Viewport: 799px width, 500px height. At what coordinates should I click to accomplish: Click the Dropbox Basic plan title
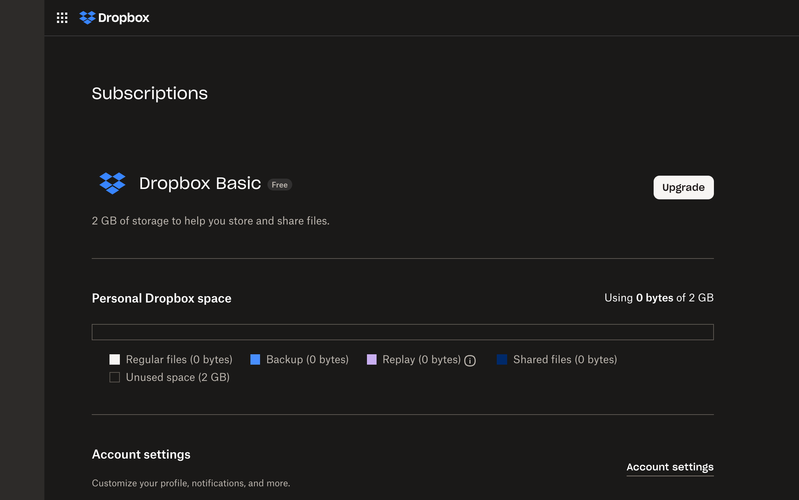click(200, 183)
